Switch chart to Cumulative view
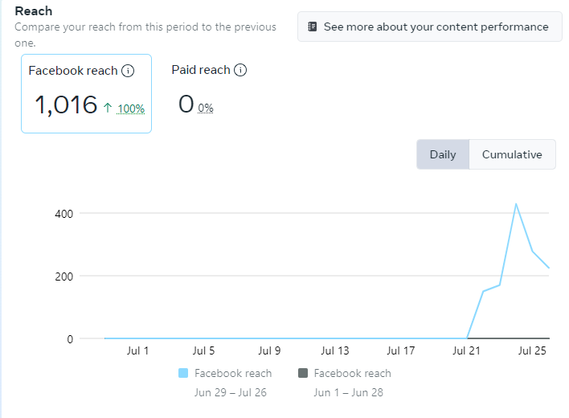This screenshot has height=418, width=569. click(x=511, y=154)
